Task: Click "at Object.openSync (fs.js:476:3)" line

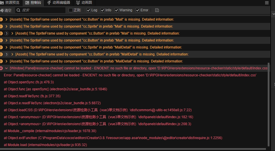Action: (29, 82)
